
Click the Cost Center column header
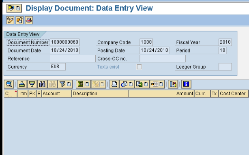tap(234, 94)
